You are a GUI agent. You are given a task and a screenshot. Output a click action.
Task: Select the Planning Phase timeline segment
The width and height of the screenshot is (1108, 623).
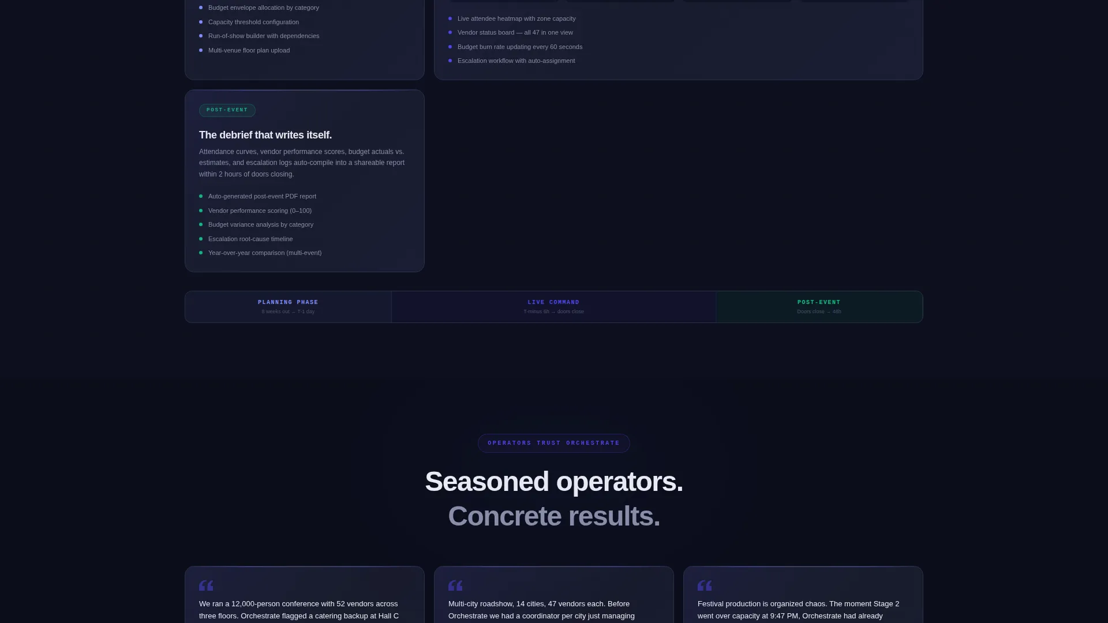click(288, 307)
